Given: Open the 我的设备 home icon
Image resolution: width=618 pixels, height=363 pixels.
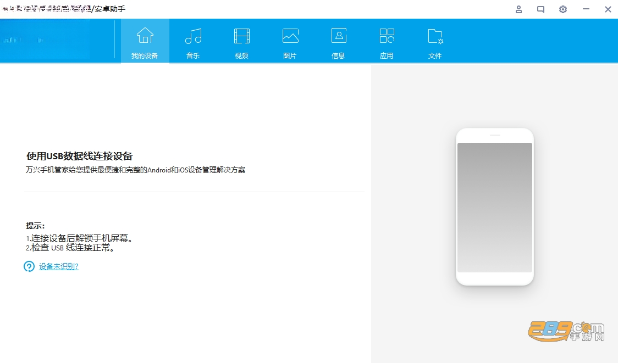Looking at the screenshot, I should pyautogui.click(x=145, y=36).
